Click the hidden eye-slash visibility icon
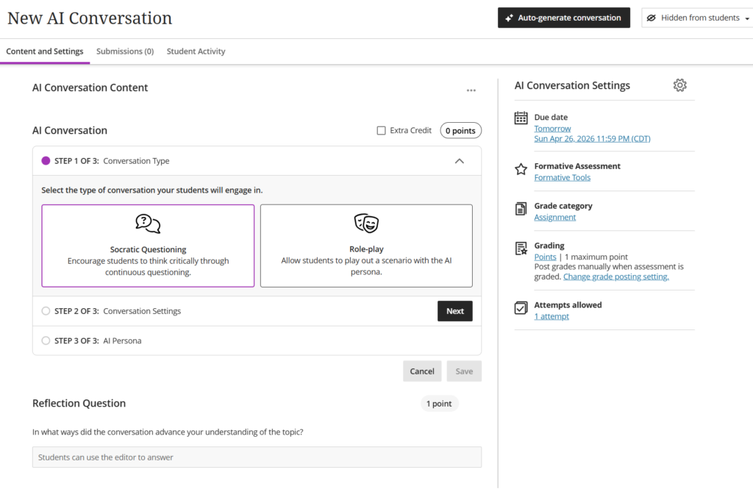753x489 pixels. click(x=652, y=18)
